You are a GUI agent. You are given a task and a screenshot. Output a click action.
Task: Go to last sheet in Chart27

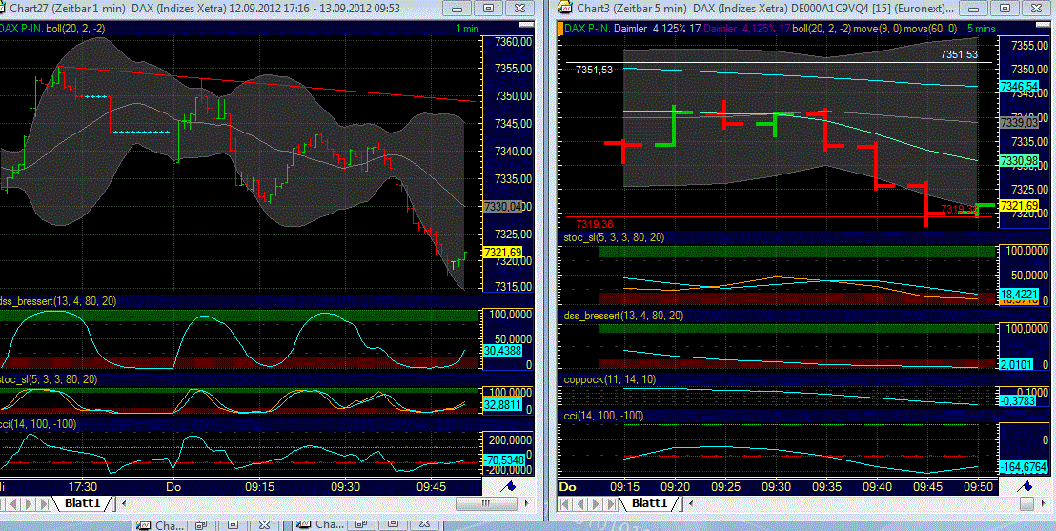44,503
